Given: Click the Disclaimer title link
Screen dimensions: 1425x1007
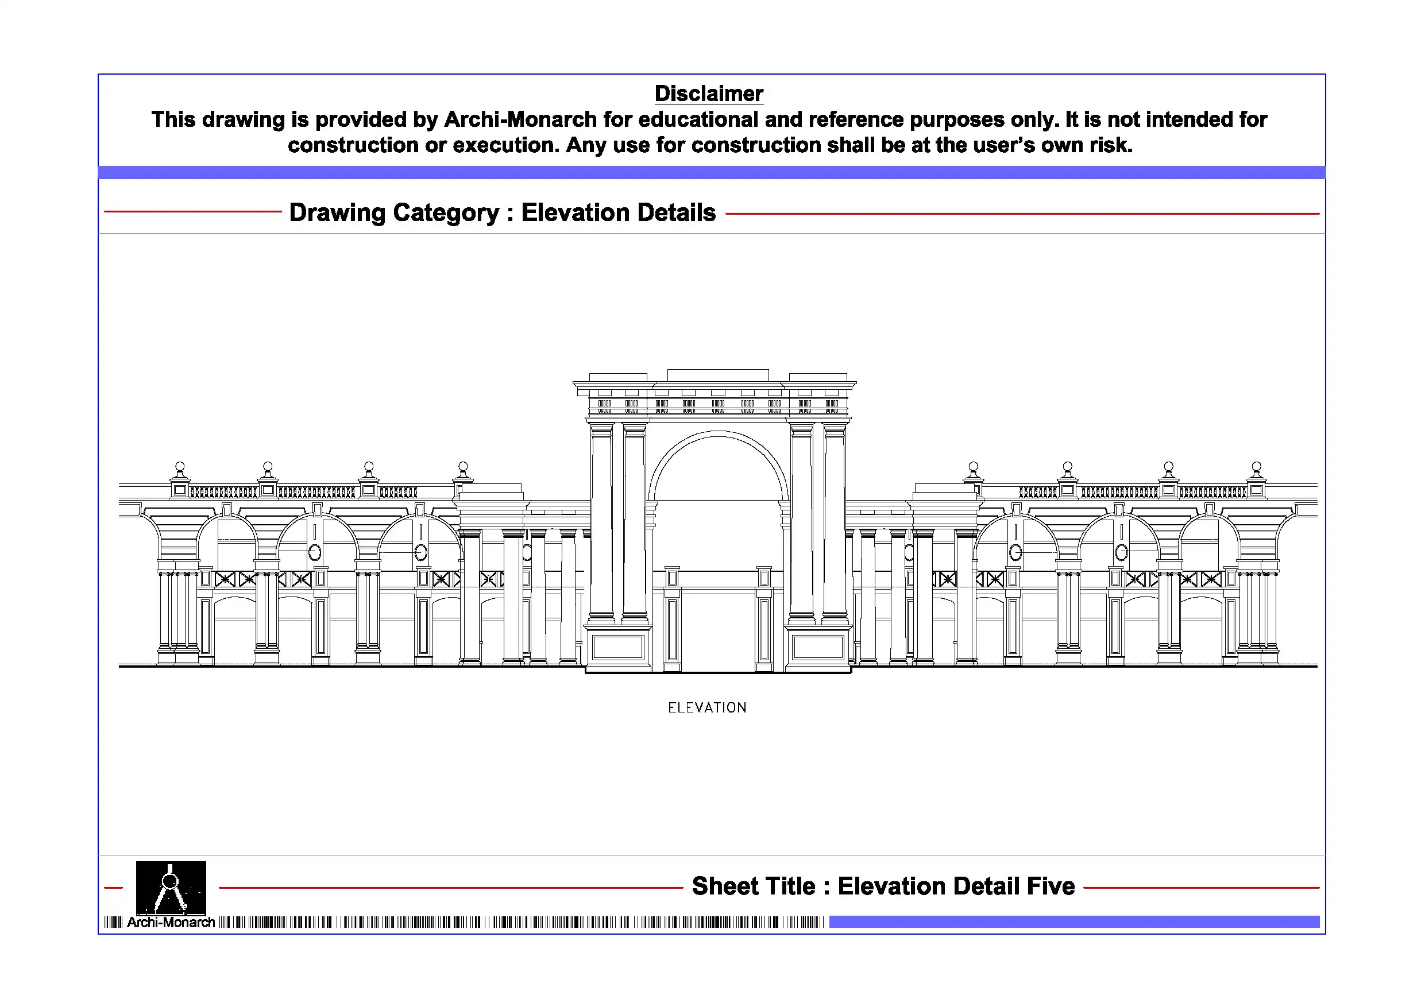Looking at the screenshot, I should click(x=709, y=93).
